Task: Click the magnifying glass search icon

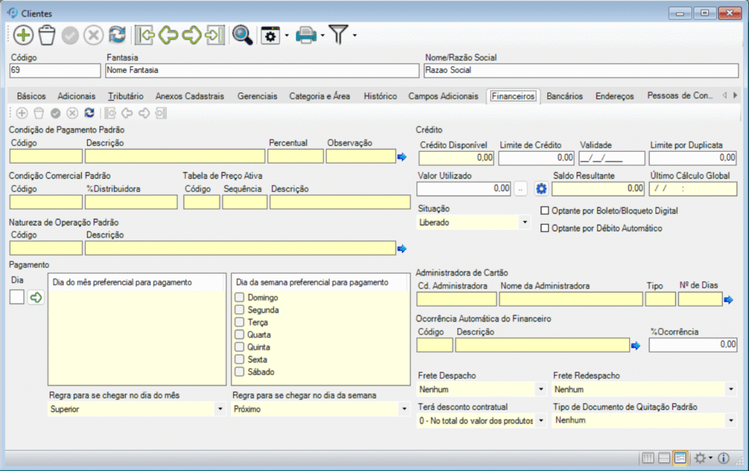Action: [x=242, y=35]
